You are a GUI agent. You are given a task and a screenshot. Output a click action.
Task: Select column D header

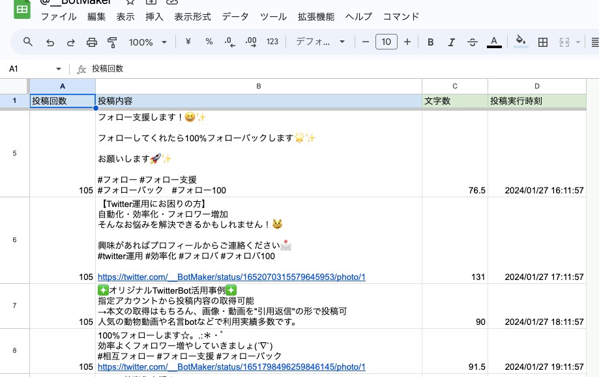point(536,86)
